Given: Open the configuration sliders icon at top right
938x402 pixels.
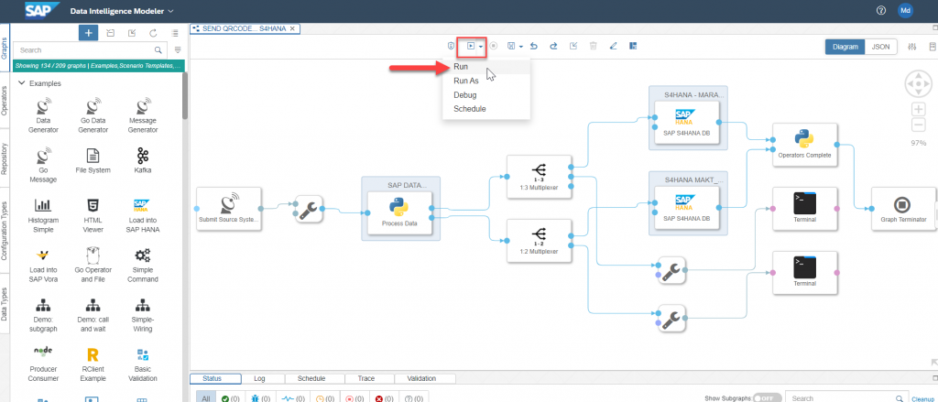Looking at the screenshot, I should point(911,47).
